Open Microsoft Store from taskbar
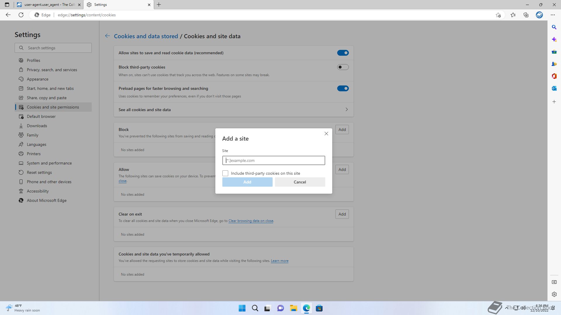The image size is (561, 315). pos(319,308)
